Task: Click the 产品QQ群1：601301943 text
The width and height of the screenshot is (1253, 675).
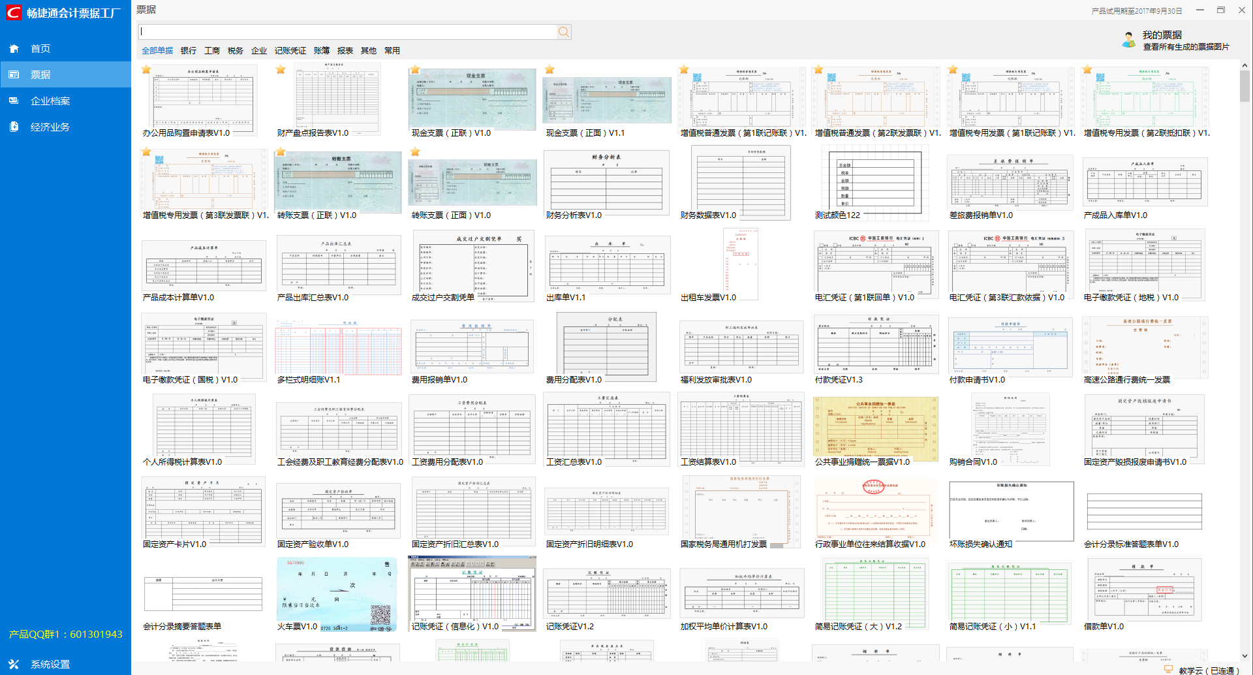Action: tap(65, 634)
